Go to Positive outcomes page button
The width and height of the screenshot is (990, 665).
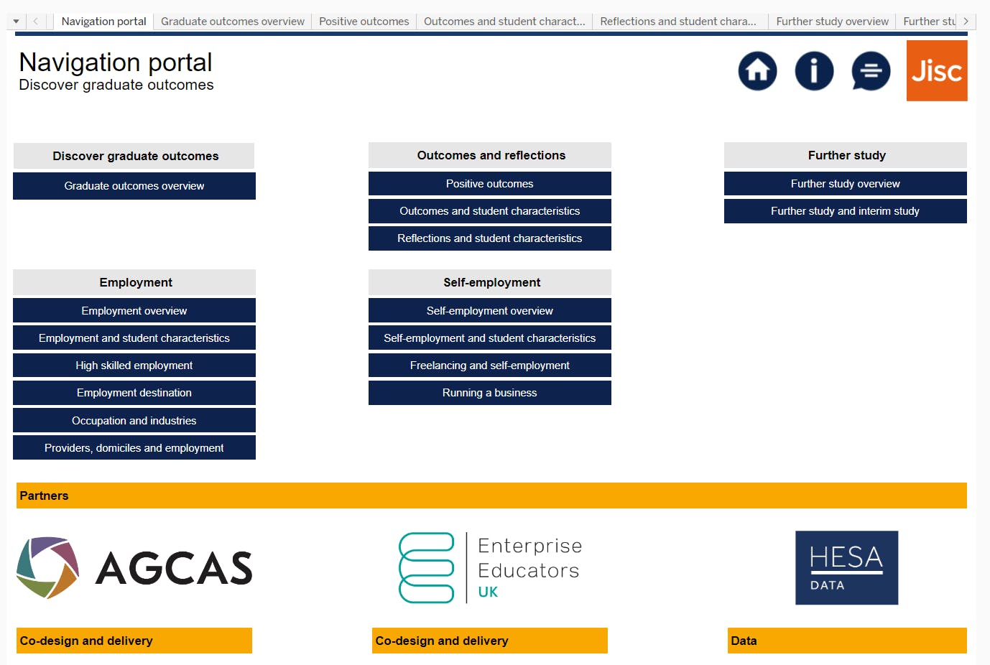pos(490,184)
